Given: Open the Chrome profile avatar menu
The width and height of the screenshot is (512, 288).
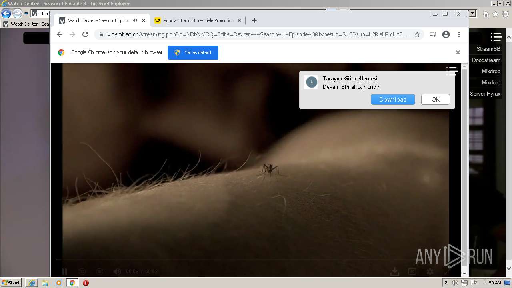Looking at the screenshot, I should pyautogui.click(x=446, y=34).
